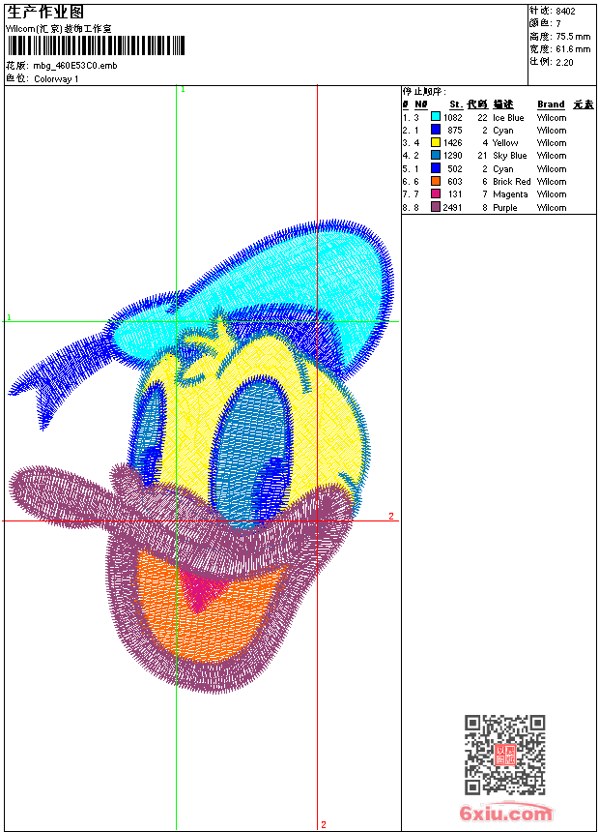Click the Brand column header
This screenshot has width=599, height=832.
[x=551, y=104]
